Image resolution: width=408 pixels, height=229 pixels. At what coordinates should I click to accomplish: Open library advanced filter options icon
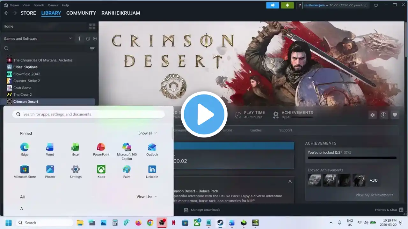tap(92, 48)
